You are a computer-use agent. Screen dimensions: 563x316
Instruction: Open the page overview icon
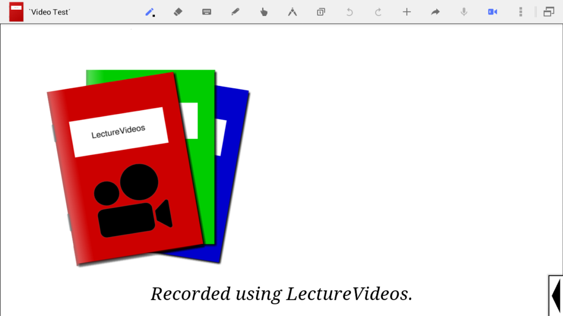[321, 12]
